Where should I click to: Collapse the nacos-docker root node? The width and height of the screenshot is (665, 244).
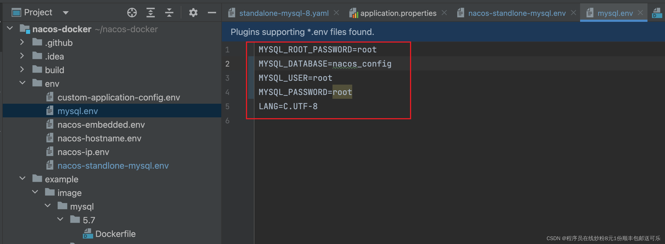point(10,28)
